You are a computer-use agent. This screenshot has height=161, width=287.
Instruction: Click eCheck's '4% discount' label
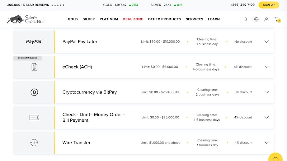point(243,67)
